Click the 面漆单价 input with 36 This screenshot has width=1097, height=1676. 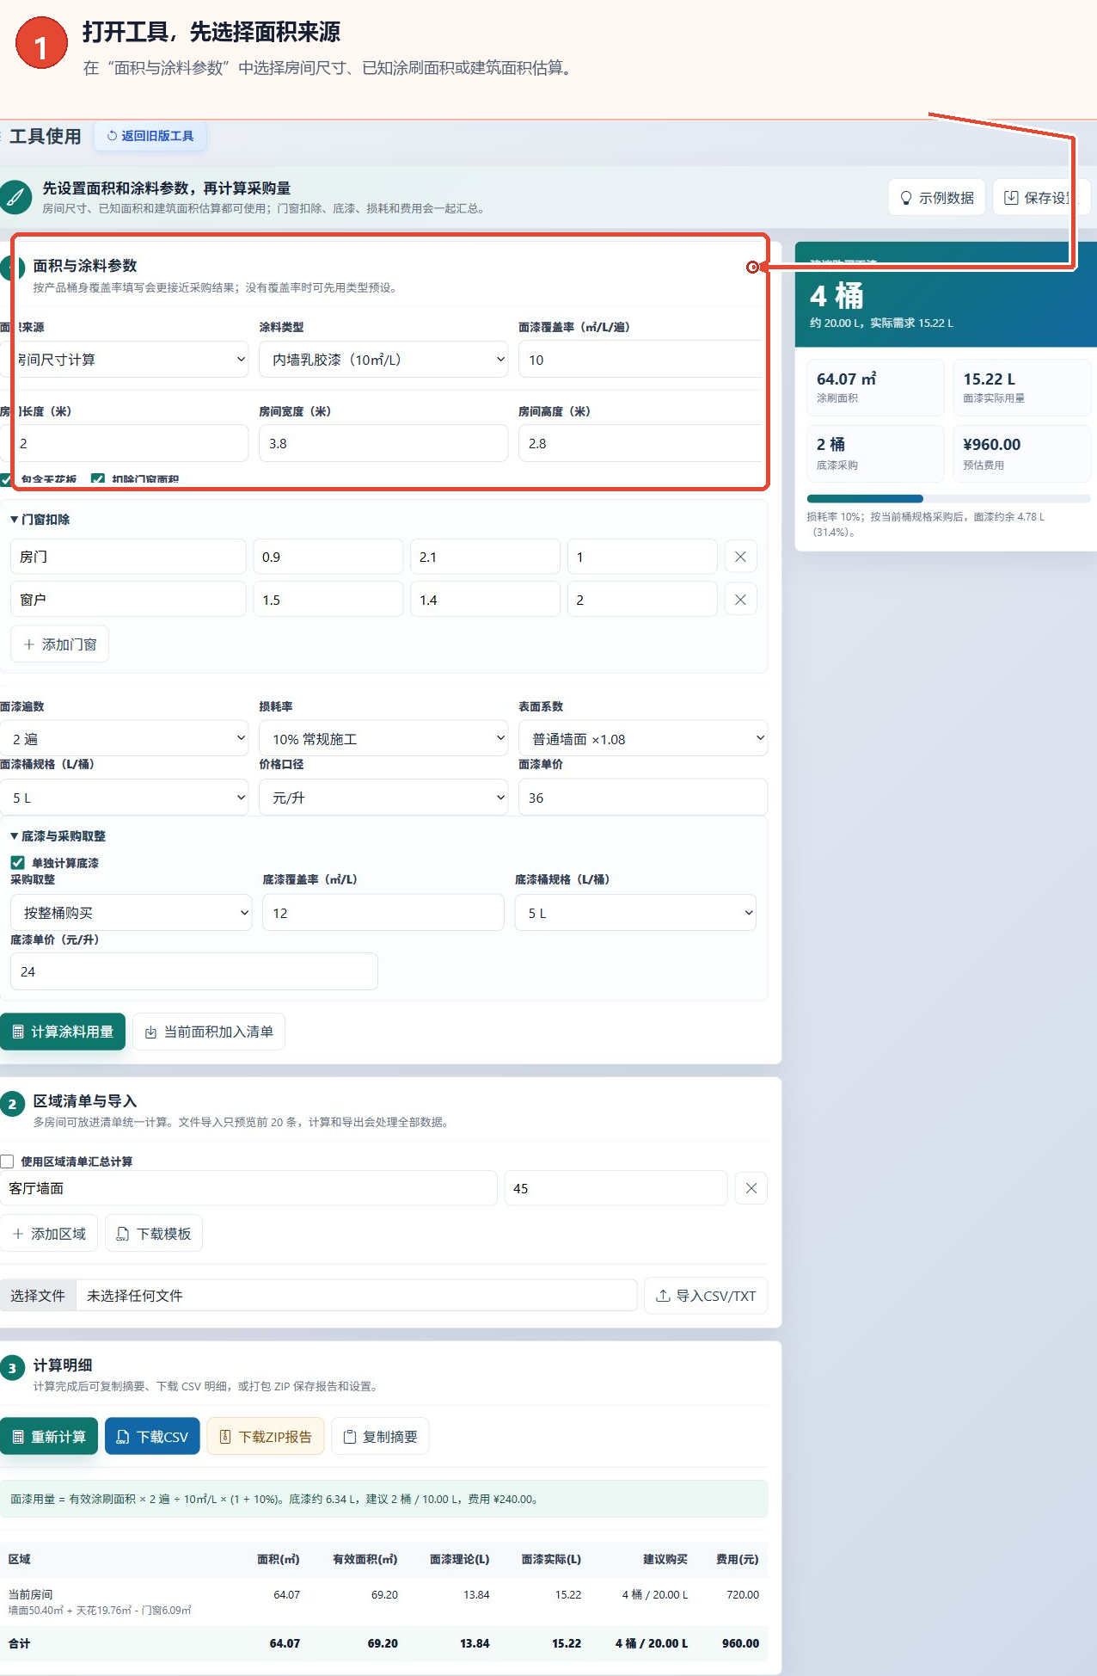click(x=643, y=798)
